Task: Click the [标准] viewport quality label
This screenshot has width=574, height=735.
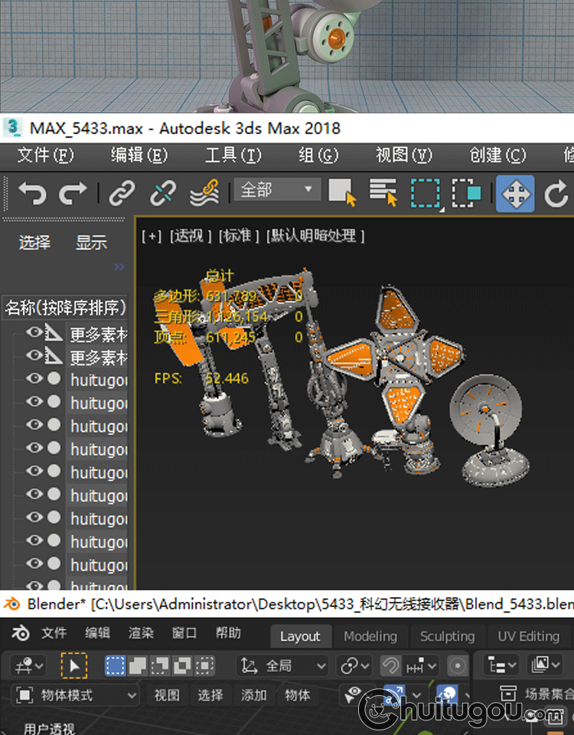Action: click(239, 235)
